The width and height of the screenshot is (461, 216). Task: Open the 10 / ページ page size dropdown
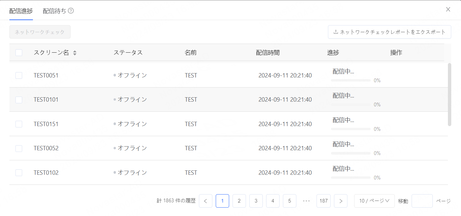[374, 201]
